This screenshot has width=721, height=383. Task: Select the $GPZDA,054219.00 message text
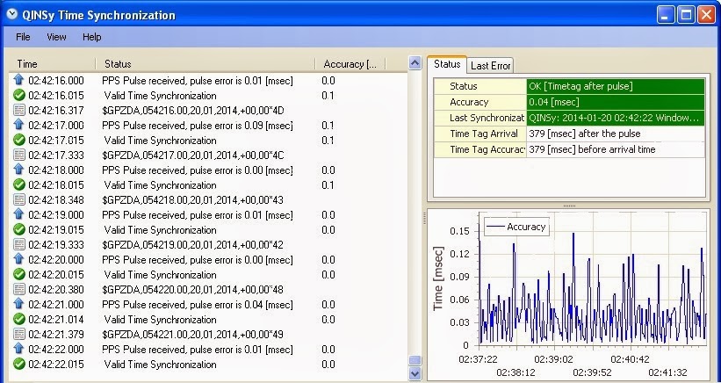coord(192,244)
